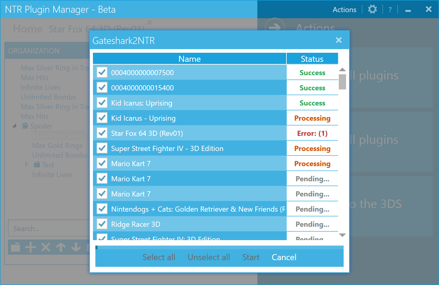Click Unselect all

[x=209, y=257]
